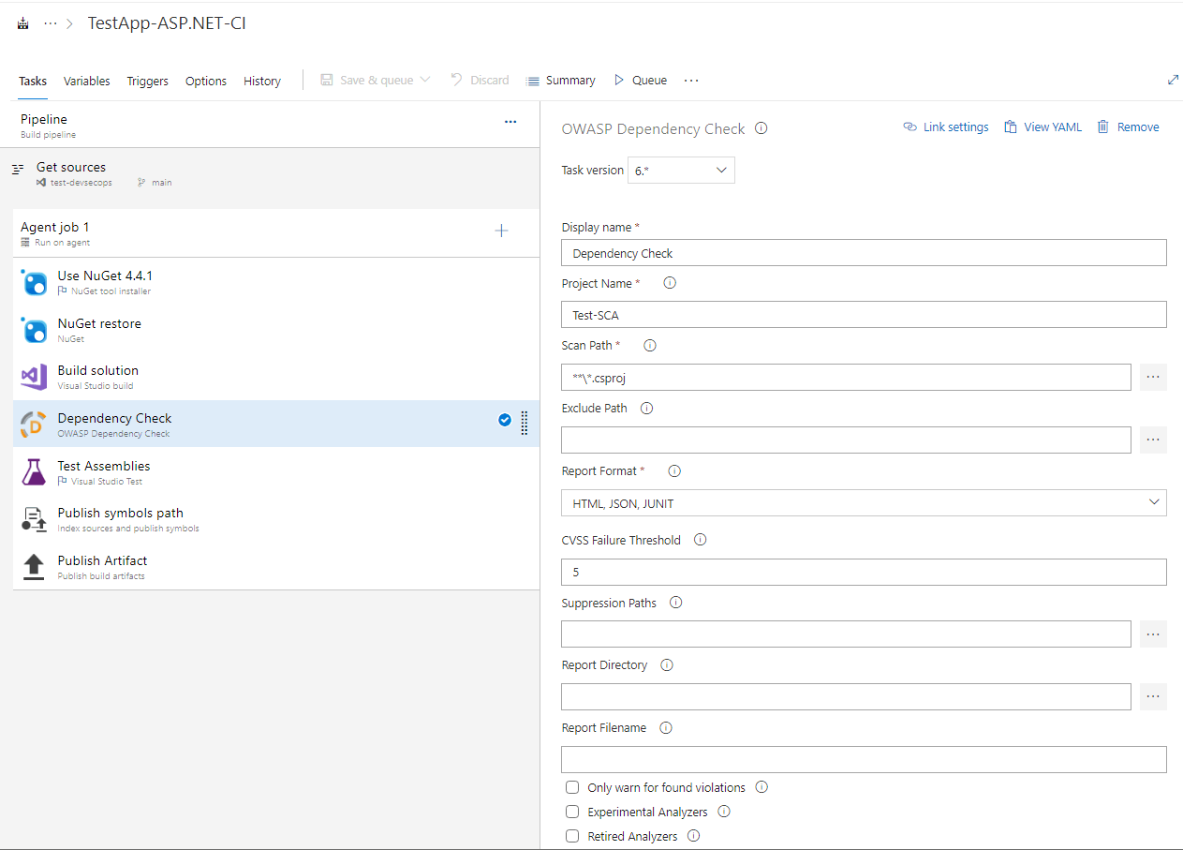This screenshot has width=1183, height=850.
Task: Remove the task using Remove button
Action: (x=1128, y=127)
